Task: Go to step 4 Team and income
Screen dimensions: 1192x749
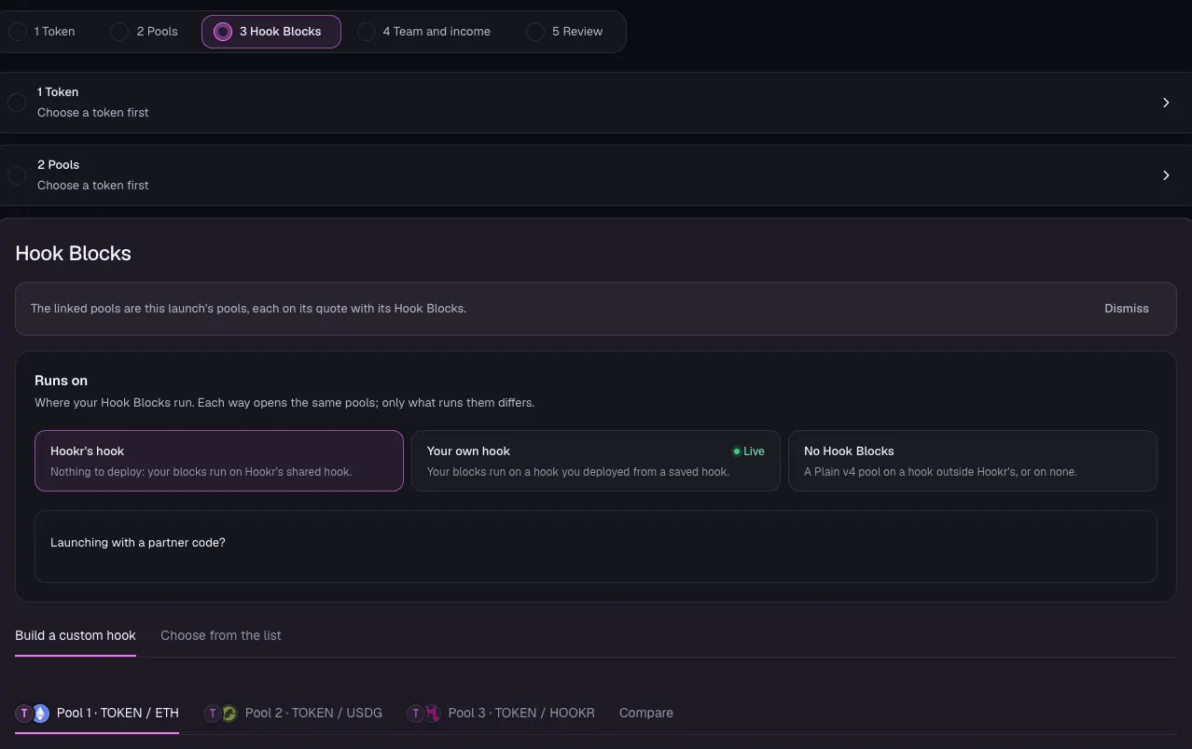Action: (x=424, y=32)
